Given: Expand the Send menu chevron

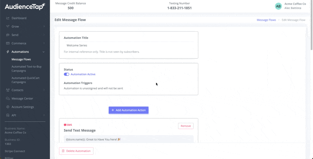Looking at the screenshot, I should [x=44, y=35].
